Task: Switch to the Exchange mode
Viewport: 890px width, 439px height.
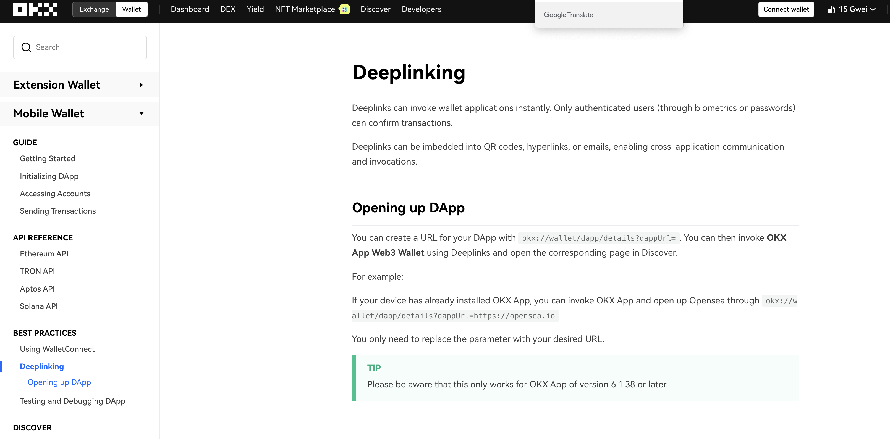Action: [x=94, y=9]
